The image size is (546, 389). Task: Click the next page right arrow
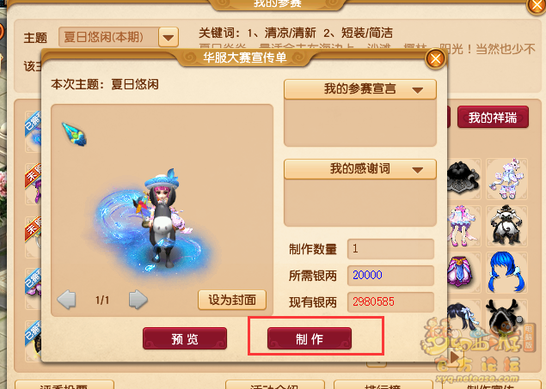[x=138, y=300]
